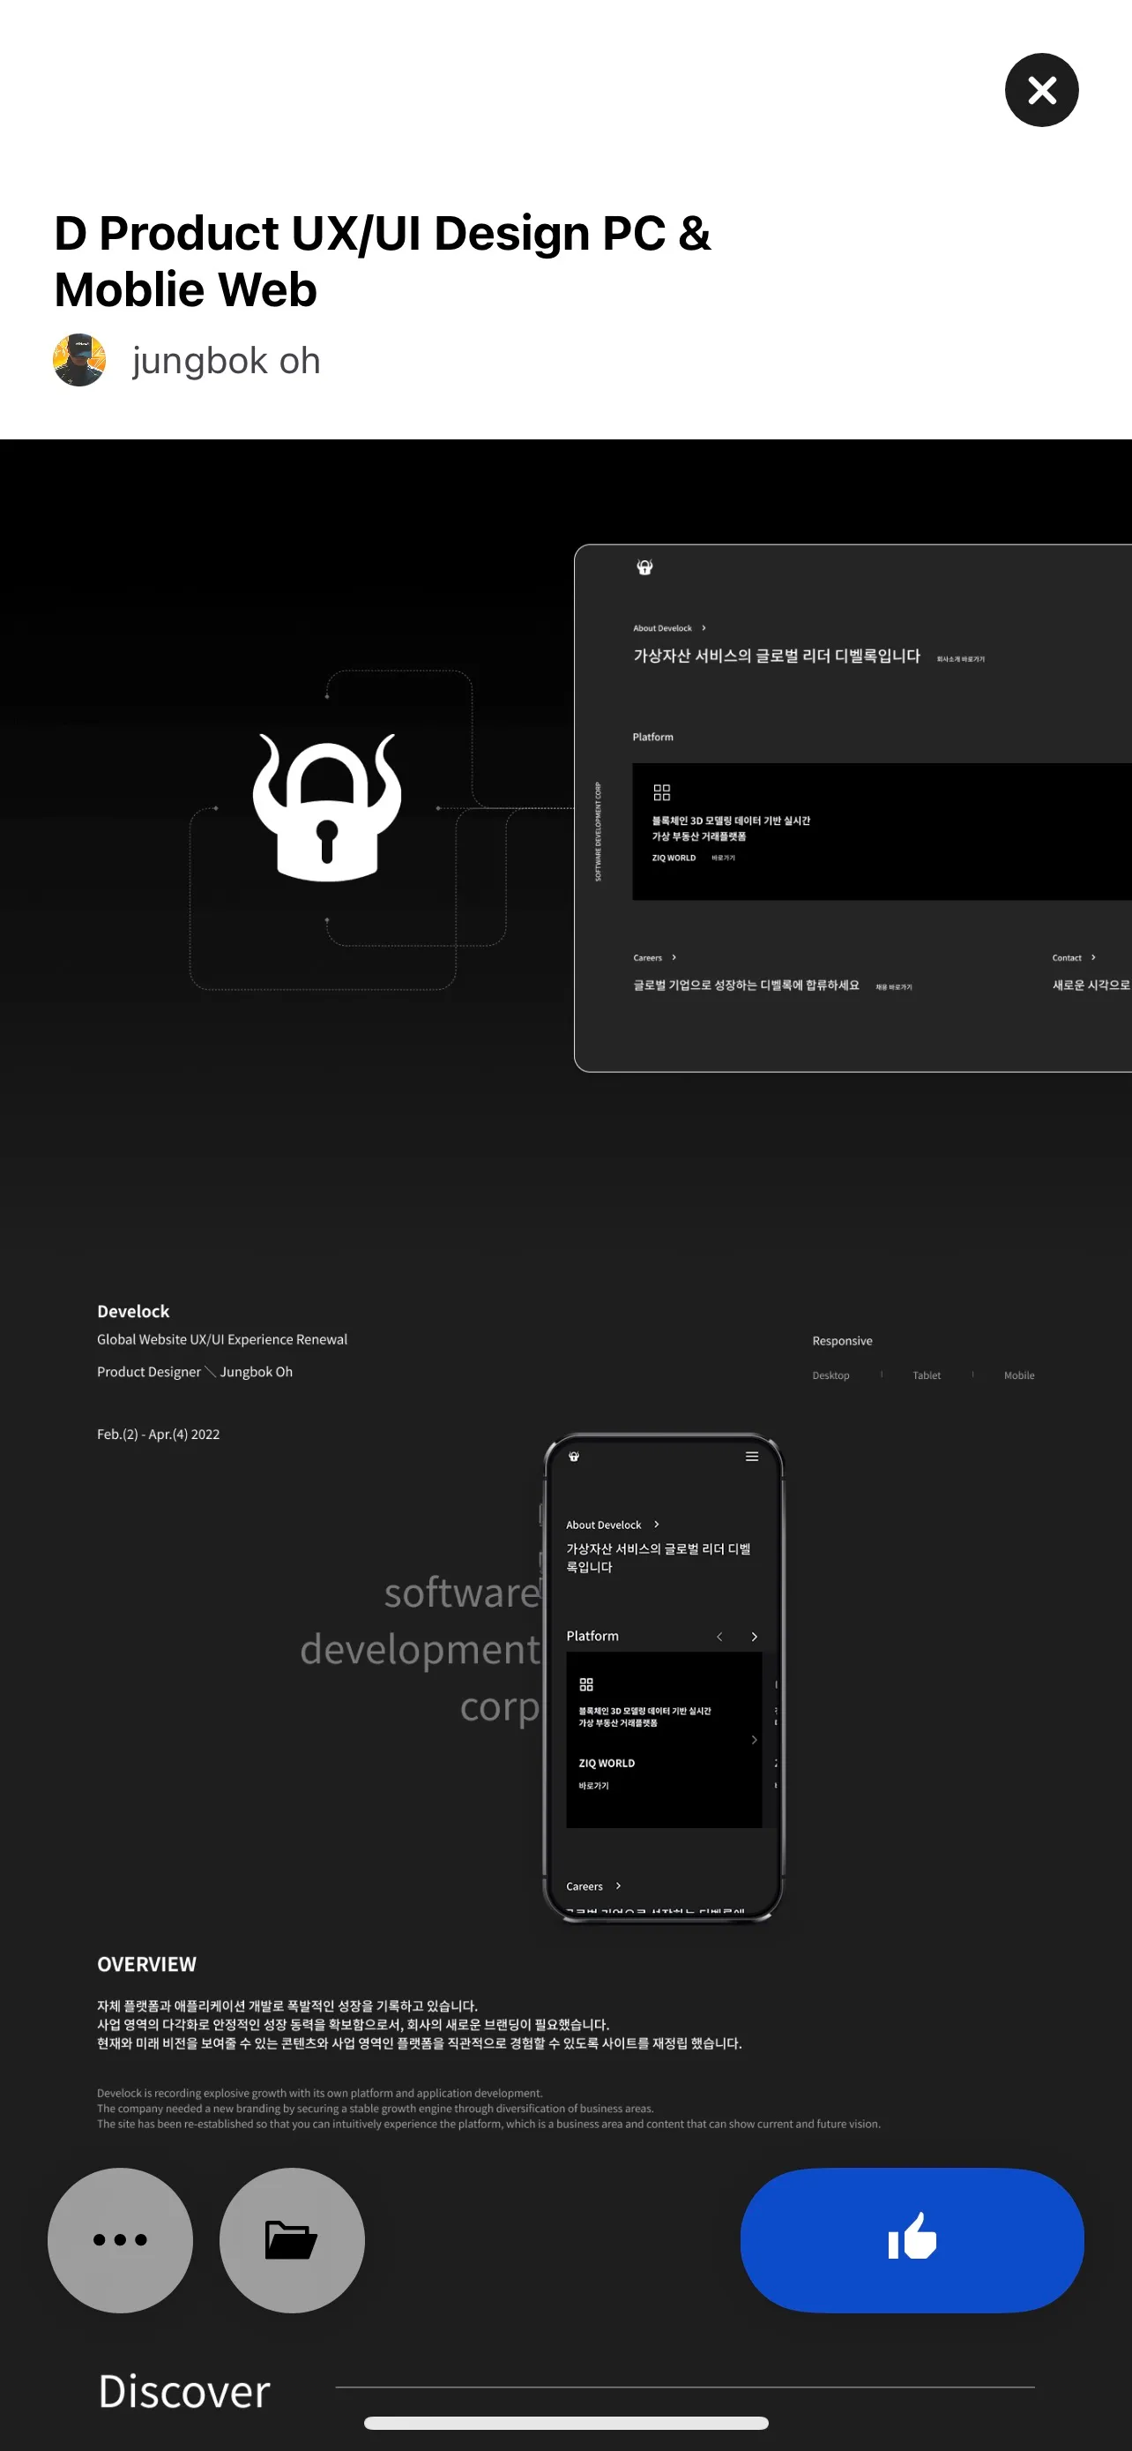The width and height of the screenshot is (1132, 2451).
Task: Tap the bold Develock project name
Action: 133,1311
